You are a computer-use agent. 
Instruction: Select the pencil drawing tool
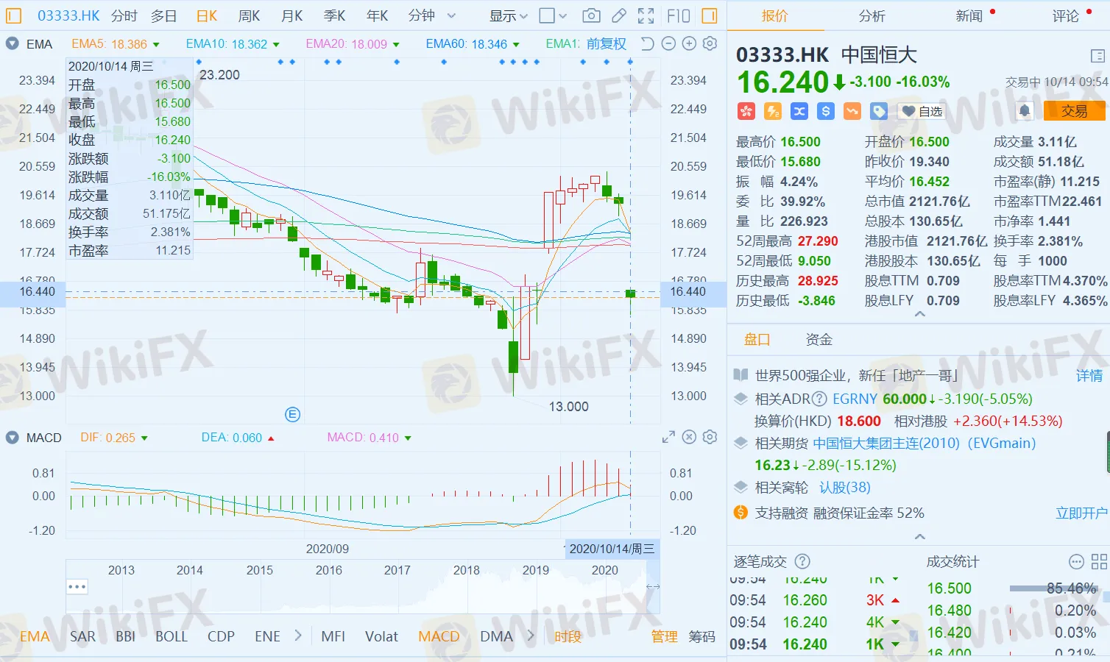[x=619, y=15]
